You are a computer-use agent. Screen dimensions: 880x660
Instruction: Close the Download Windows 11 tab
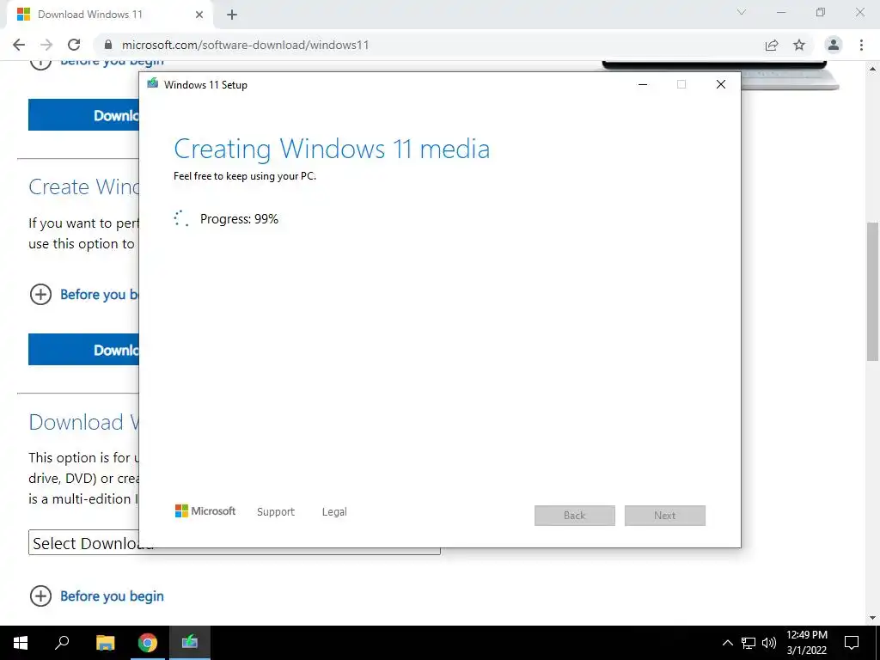pyautogui.click(x=199, y=15)
